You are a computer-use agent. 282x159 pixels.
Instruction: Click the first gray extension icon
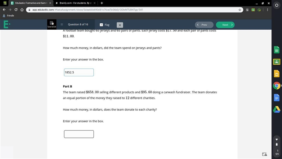(x=247, y=10)
